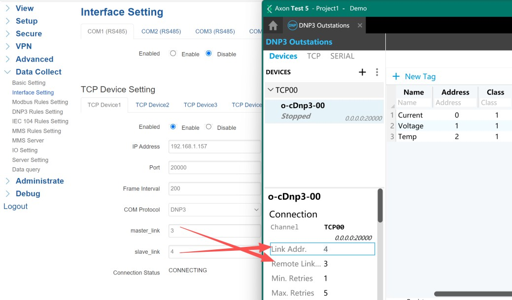The image size is (512, 300).
Task: Open the devices three-dot options menu
Action: 377,72
